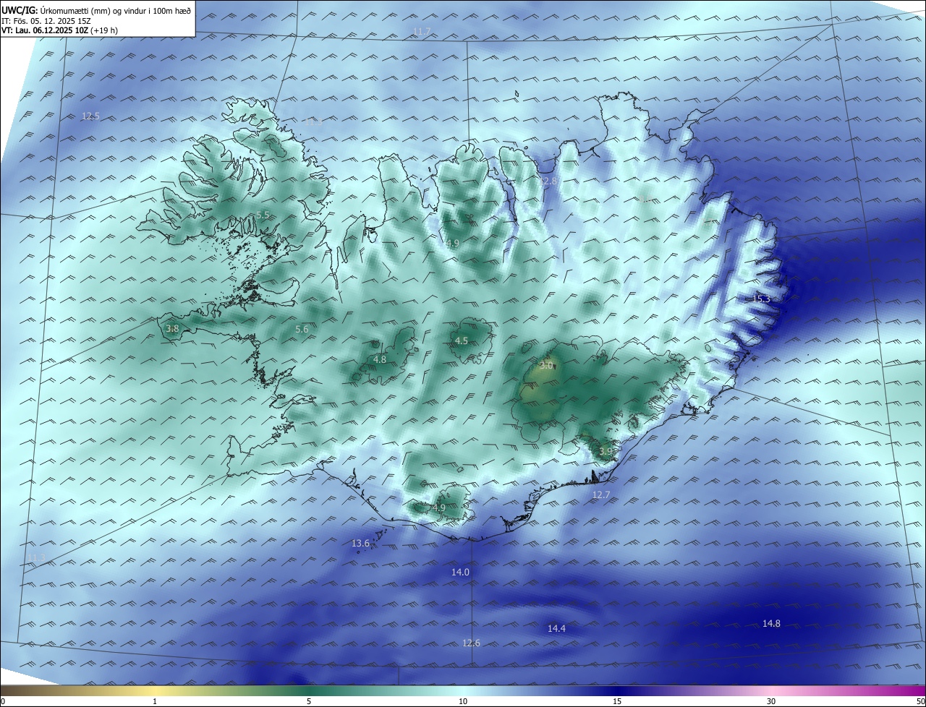
Task: Click the 1 tick label on the colour scale
Action: pyautogui.click(x=155, y=701)
